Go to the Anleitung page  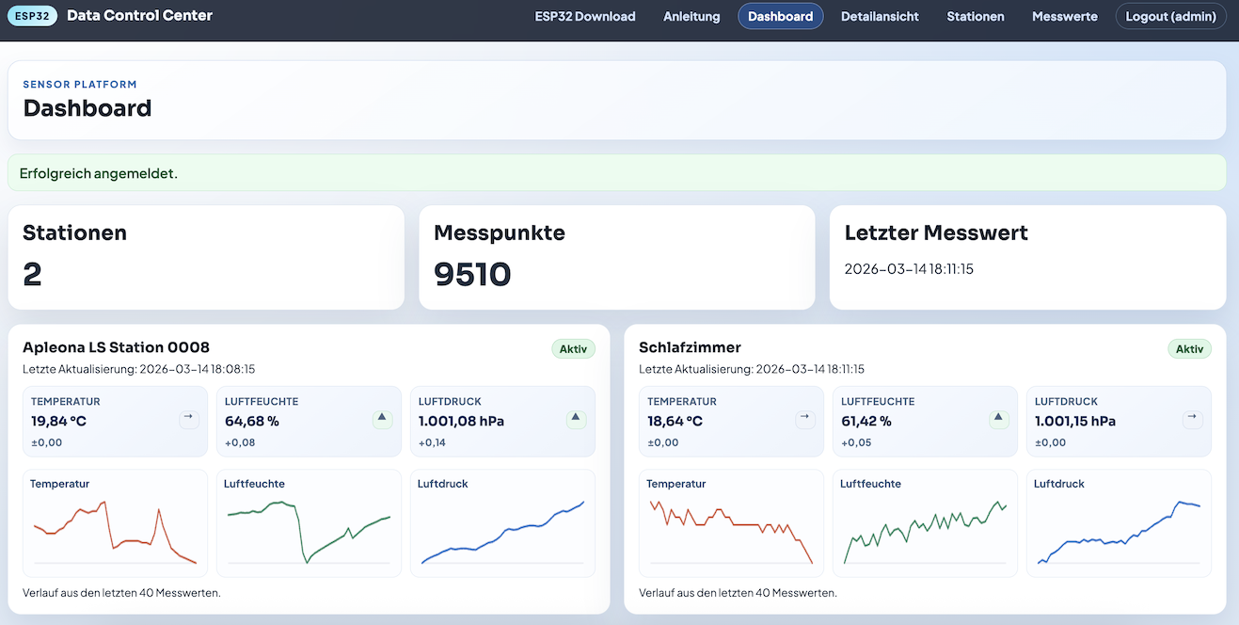pos(691,16)
